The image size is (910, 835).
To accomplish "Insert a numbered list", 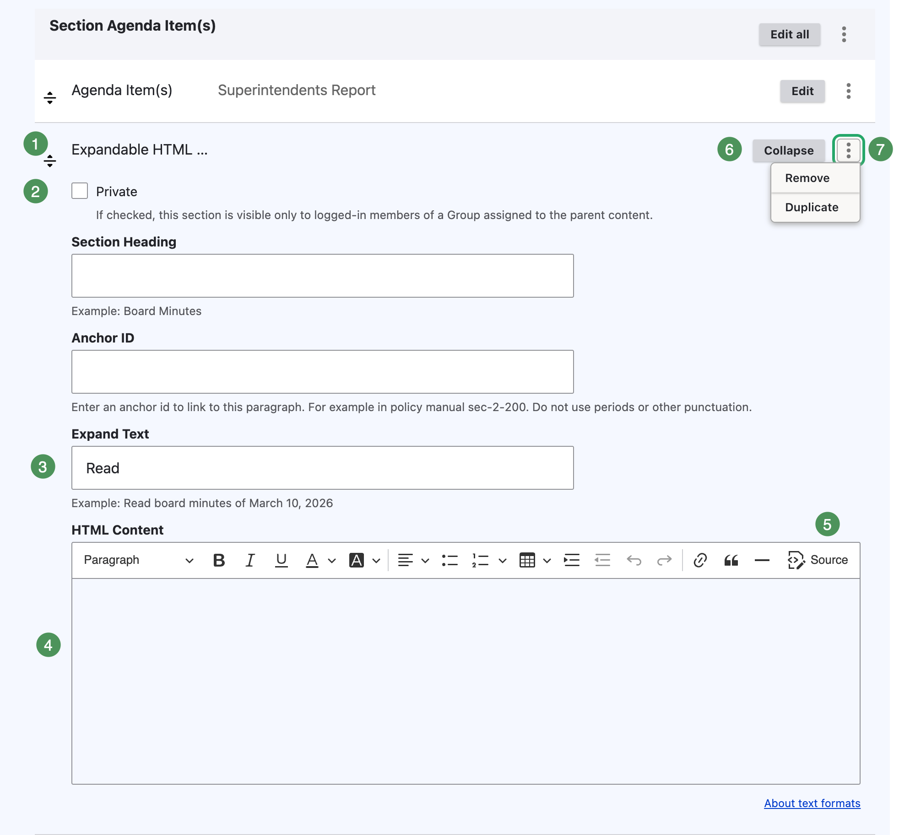I will pyautogui.click(x=480, y=560).
